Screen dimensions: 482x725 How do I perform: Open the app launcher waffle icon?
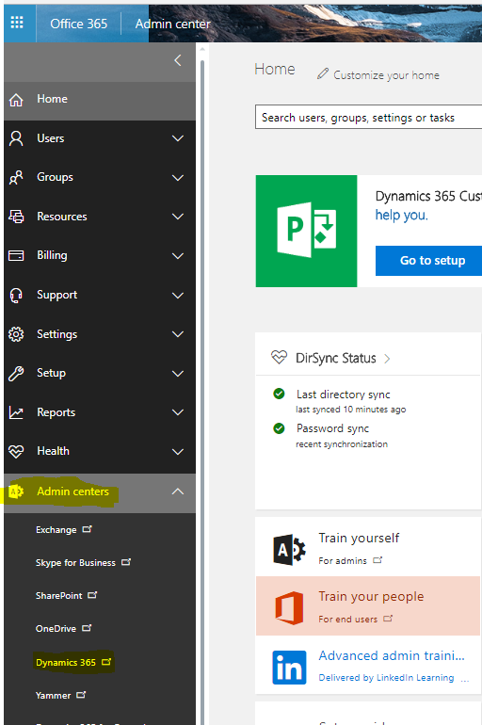point(17,23)
